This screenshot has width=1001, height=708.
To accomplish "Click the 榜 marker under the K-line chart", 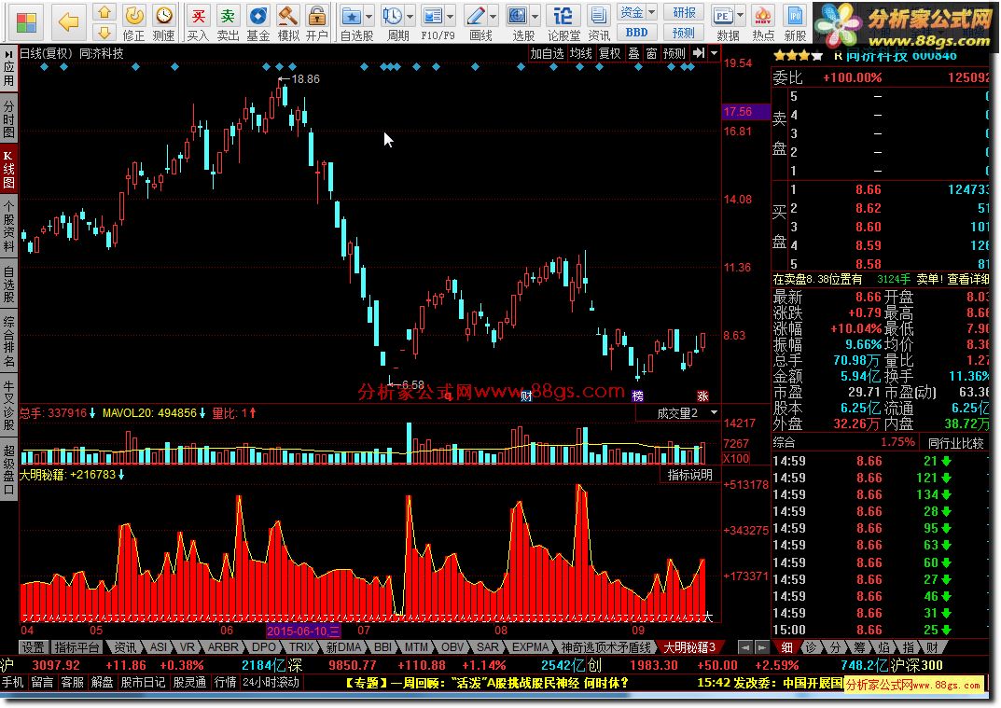I will point(637,396).
